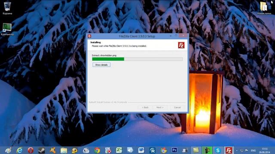This screenshot has height=154, width=275.
Task: Open the clock and date in tray
Action: click(x=265, y=151)
